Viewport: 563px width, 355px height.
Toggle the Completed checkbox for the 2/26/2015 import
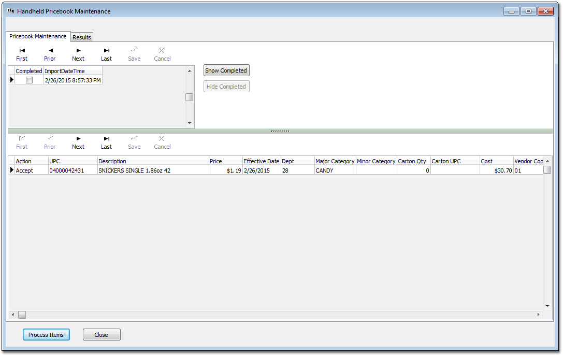point(30,80)
